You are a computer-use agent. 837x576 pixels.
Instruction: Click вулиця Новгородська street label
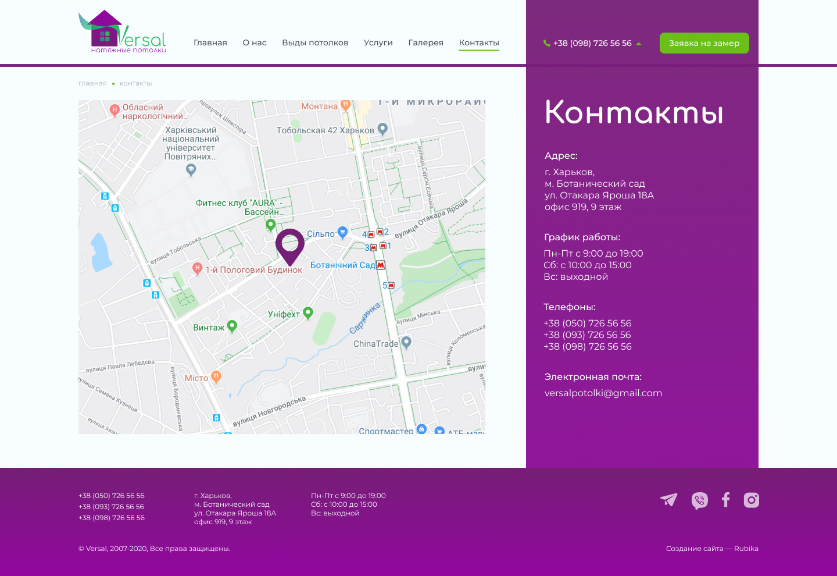[x=269, y=411]
